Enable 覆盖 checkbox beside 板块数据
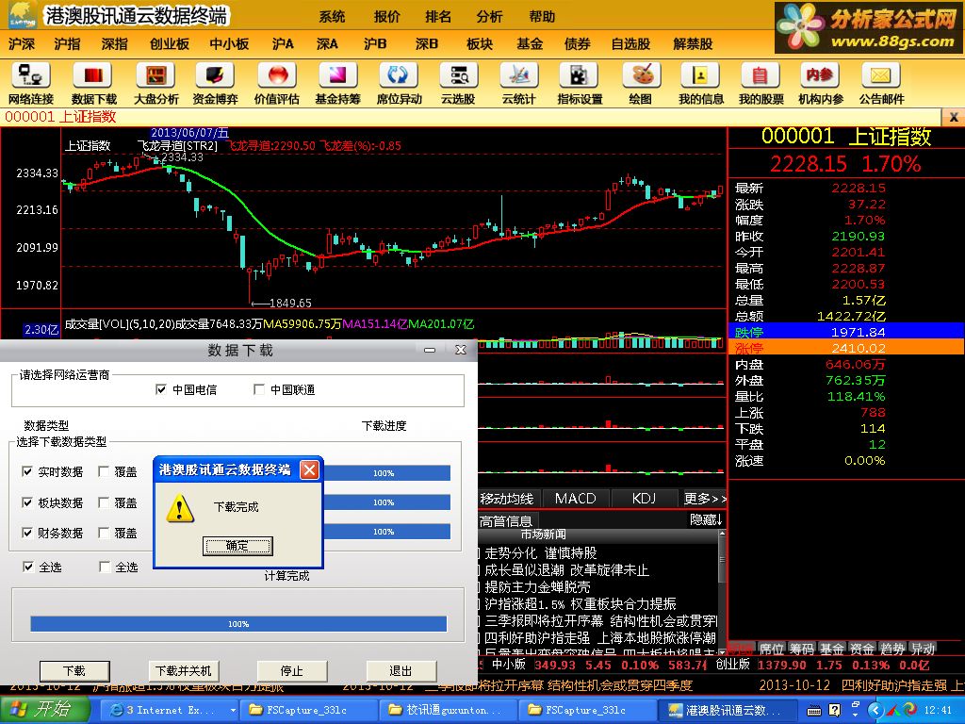 click(x=104, y=502)
